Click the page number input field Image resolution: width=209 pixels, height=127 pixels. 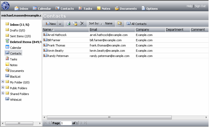click(x=66, y=123)
